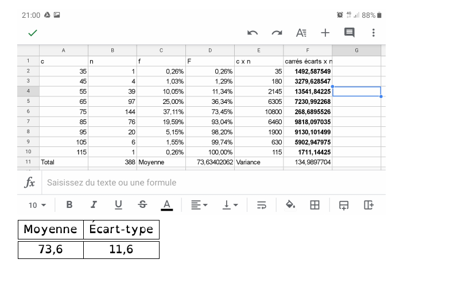Open the text format options icon
The height and width of the screenshot is (294, 458).
tap(301, 33)
